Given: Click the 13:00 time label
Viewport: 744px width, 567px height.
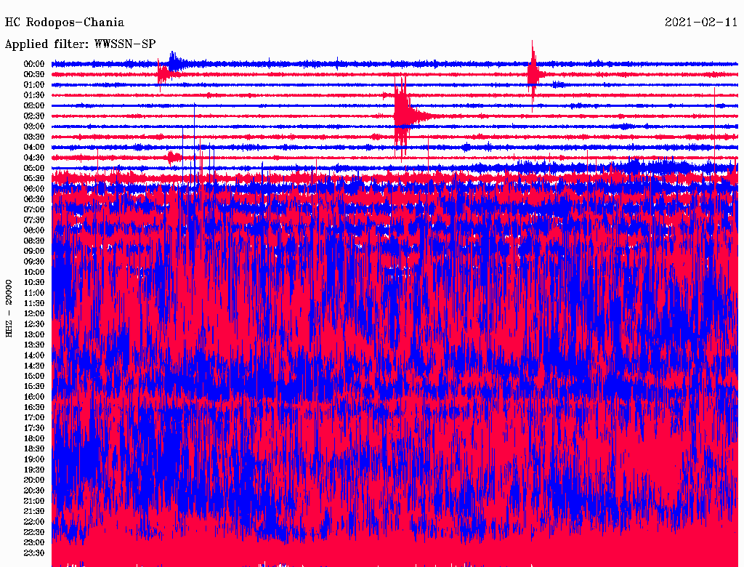Looking at the screenshot, I should pos(34,335).
